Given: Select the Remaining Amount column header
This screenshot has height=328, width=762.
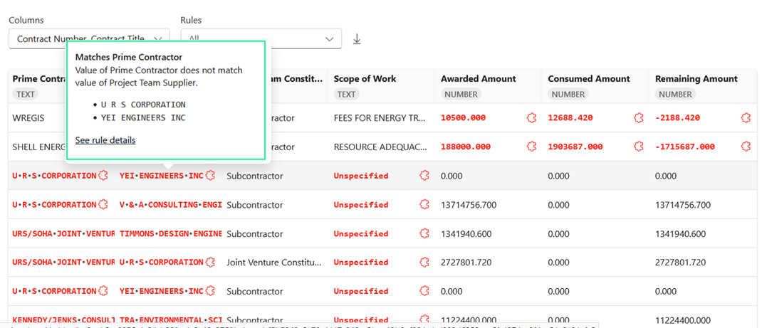Looking at the screenshot, I should (697, 79).
